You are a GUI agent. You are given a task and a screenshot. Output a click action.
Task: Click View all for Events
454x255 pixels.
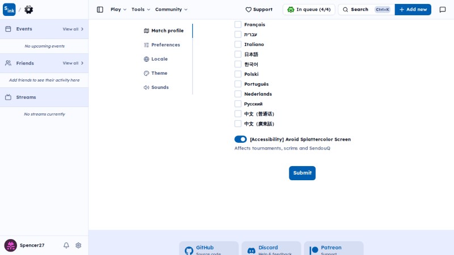point(73,29)
